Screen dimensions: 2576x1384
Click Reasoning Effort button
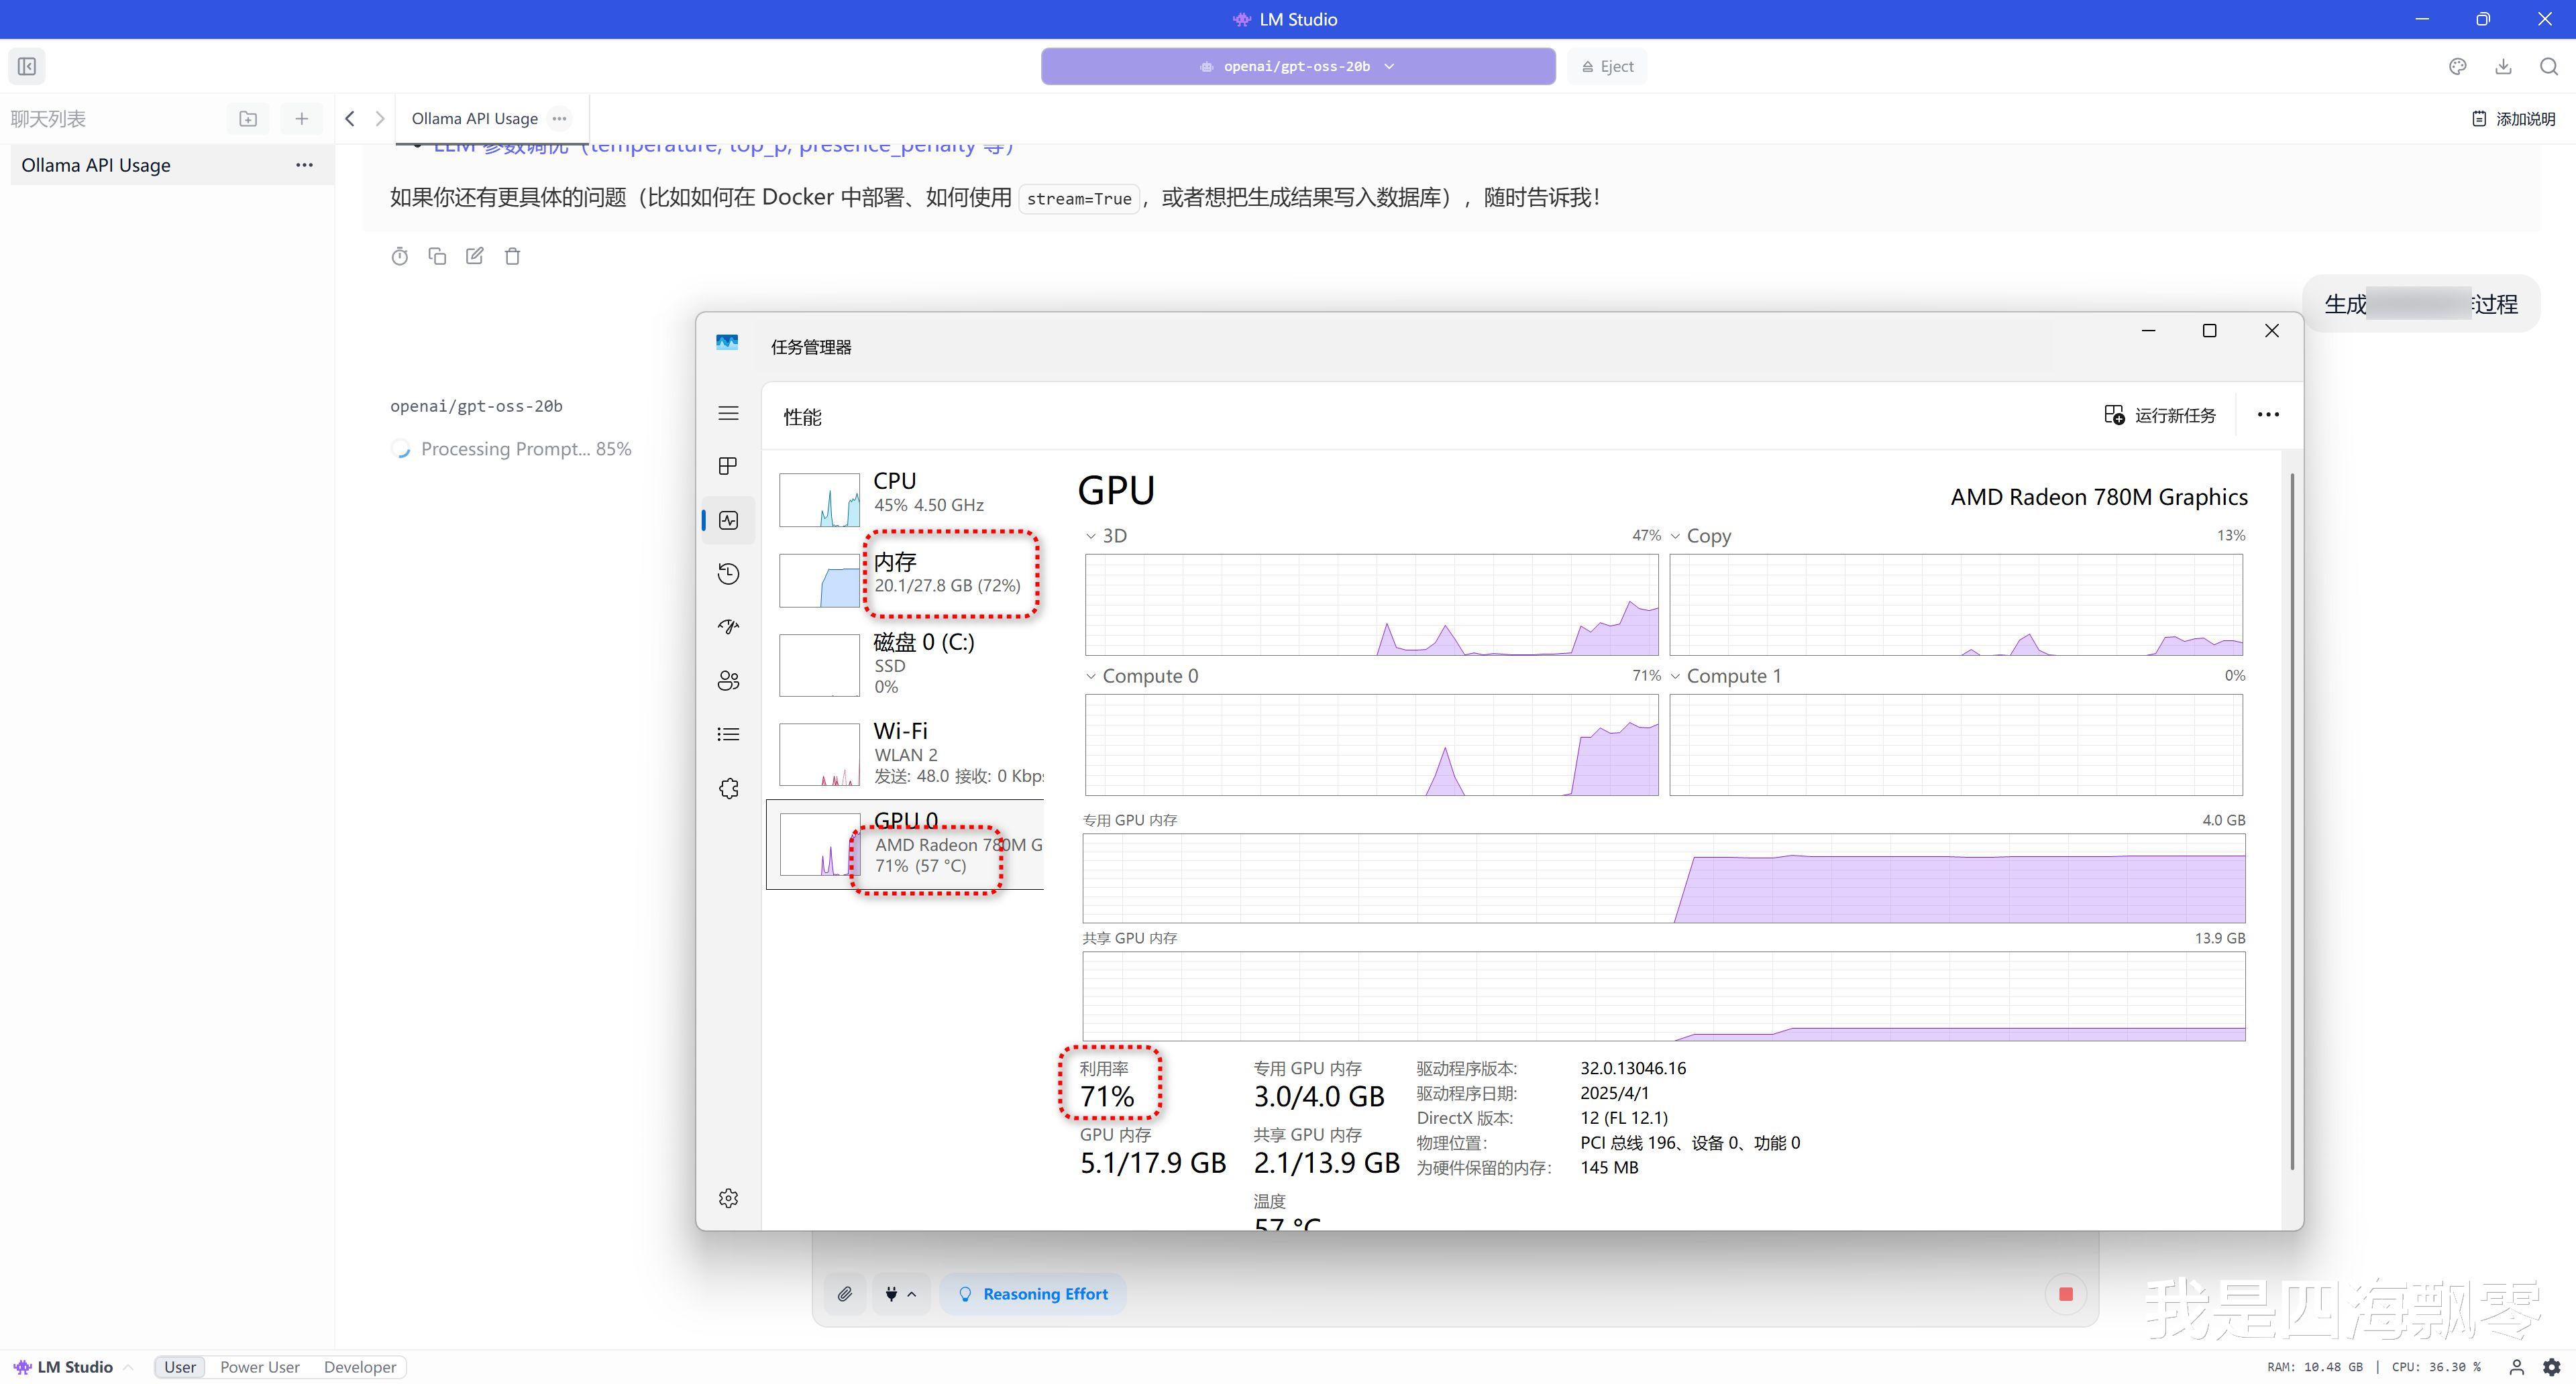(x=1033, y=1294)
